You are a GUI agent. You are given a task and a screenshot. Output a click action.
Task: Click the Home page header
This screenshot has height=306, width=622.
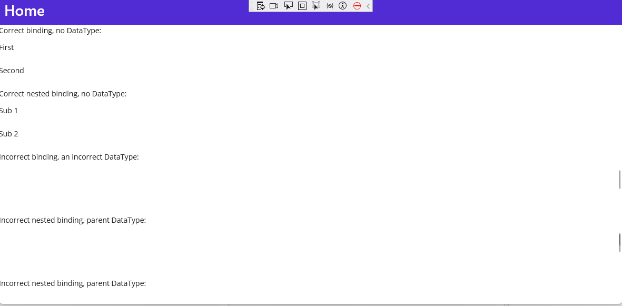coord(24,11)
